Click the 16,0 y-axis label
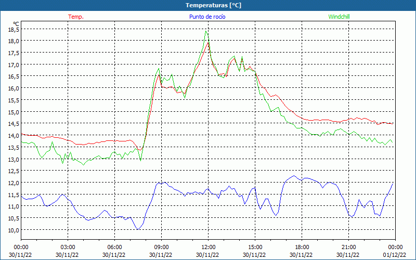 point(14,88)
